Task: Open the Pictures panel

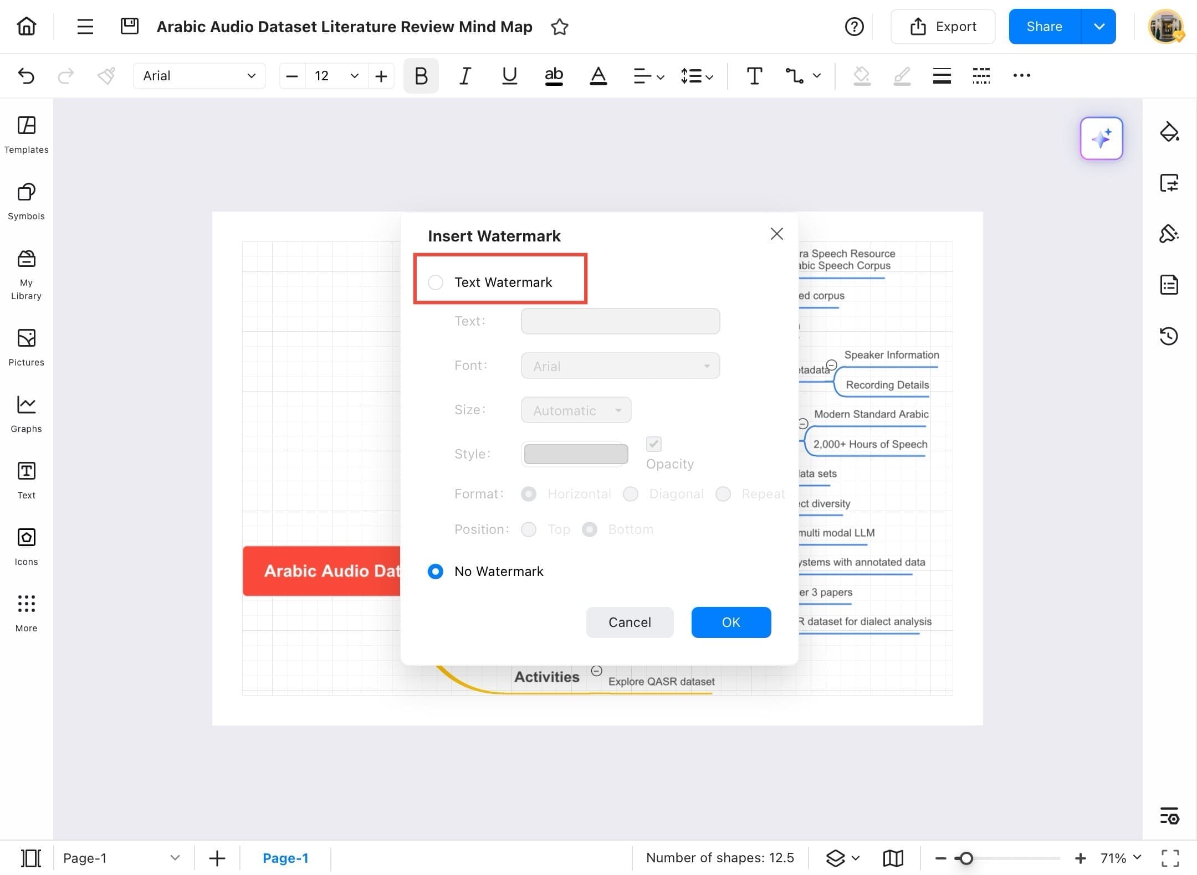Action: tap(25, 347)
